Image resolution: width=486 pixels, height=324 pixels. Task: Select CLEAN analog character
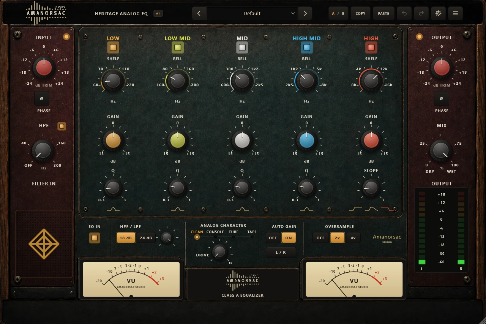coord(197,237)
